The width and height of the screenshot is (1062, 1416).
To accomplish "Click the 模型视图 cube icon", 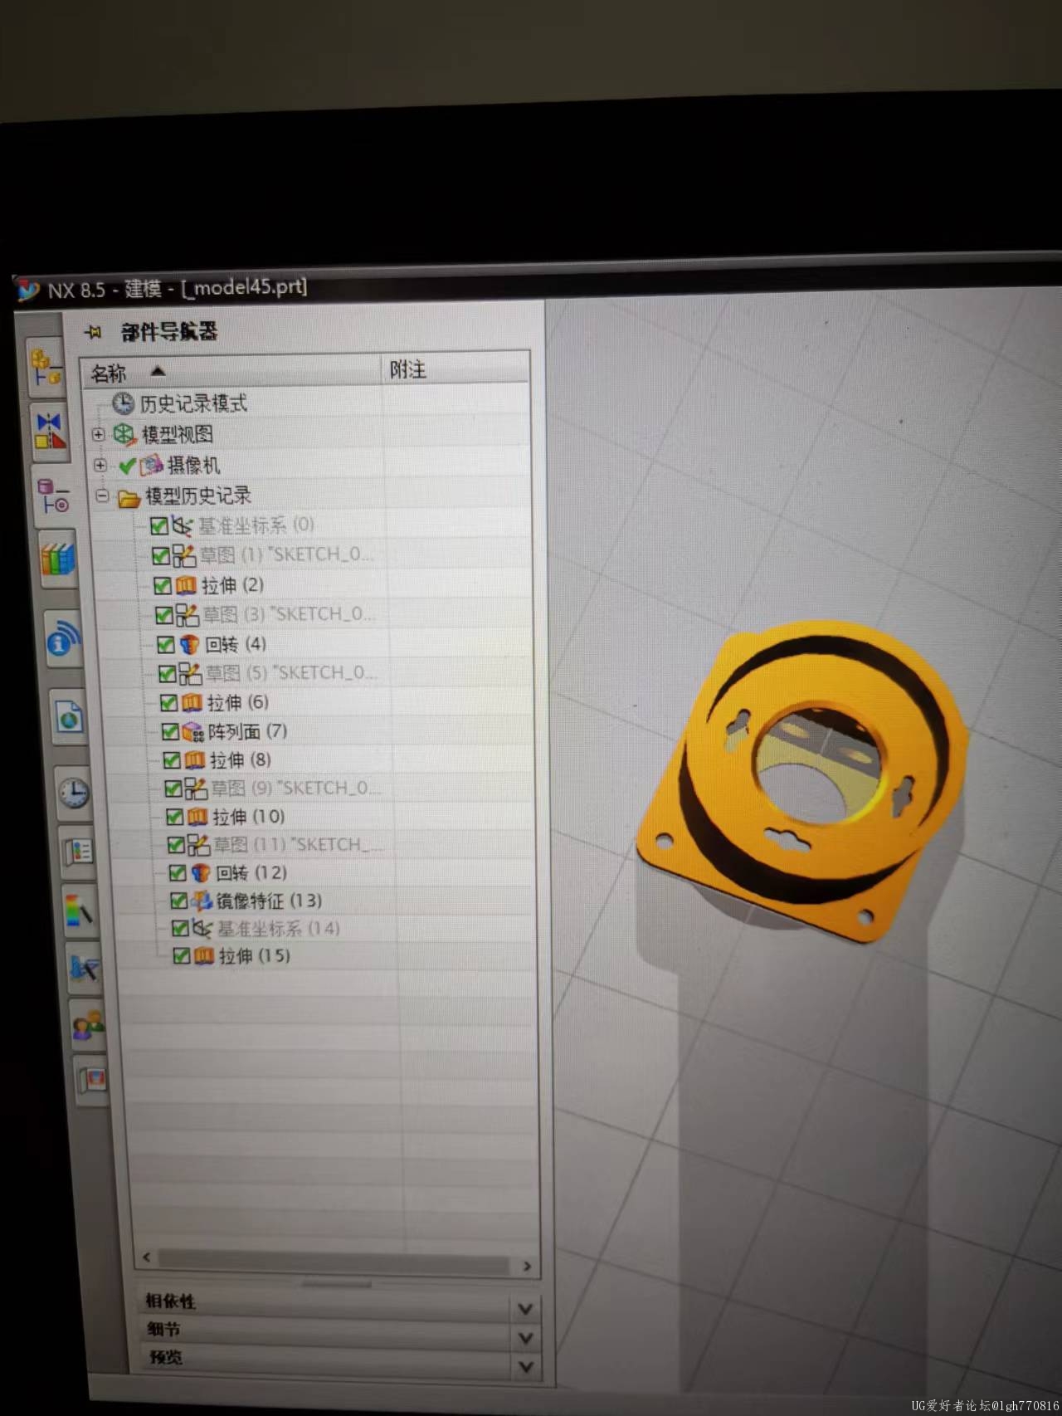I will coord(124,434).
